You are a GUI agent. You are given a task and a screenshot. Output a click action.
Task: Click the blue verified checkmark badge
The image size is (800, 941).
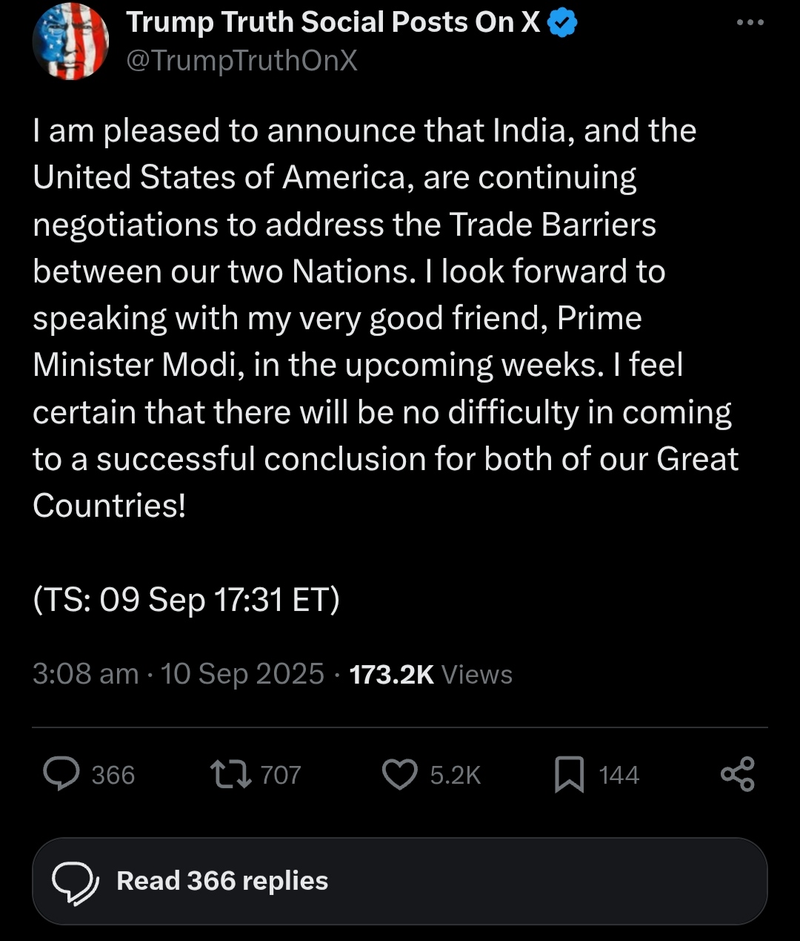coord(562,23)
